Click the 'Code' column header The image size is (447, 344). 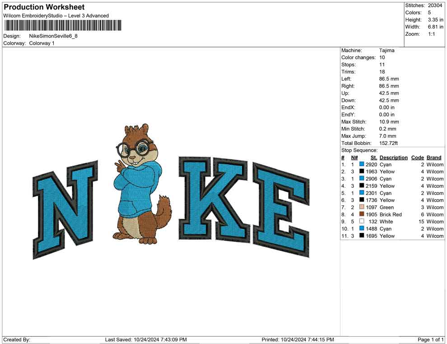point(418,157)
